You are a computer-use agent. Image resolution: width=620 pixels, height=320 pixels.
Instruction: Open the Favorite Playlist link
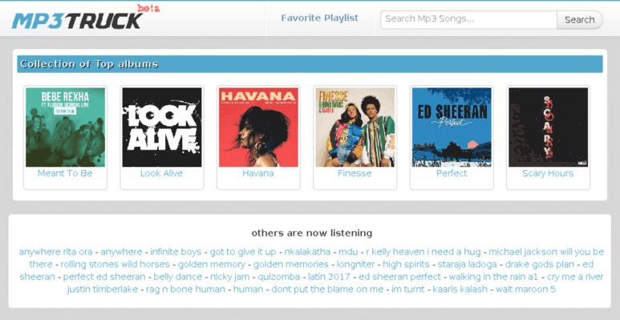click(319, 18)
